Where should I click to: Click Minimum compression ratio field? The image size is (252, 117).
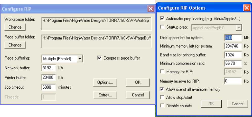point(233,63)
